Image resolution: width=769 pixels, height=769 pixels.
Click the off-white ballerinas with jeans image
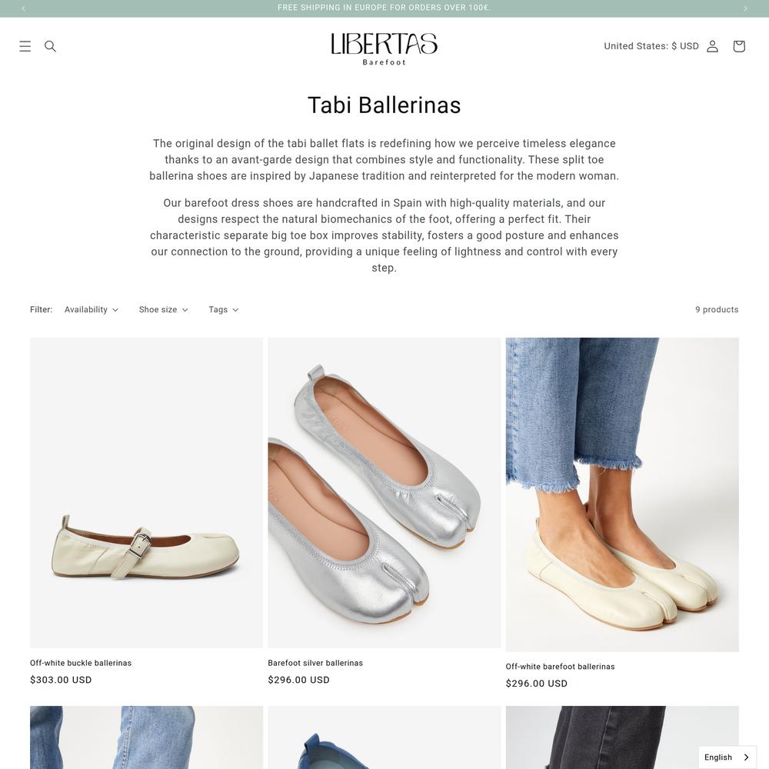(622, 494)
